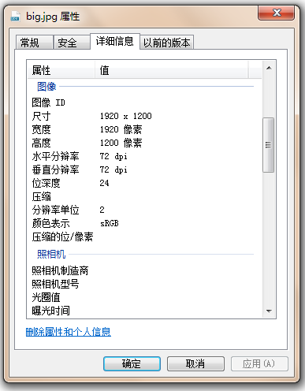Select the 尺寸 property row

pyautogui.click(x=144, y=116)
